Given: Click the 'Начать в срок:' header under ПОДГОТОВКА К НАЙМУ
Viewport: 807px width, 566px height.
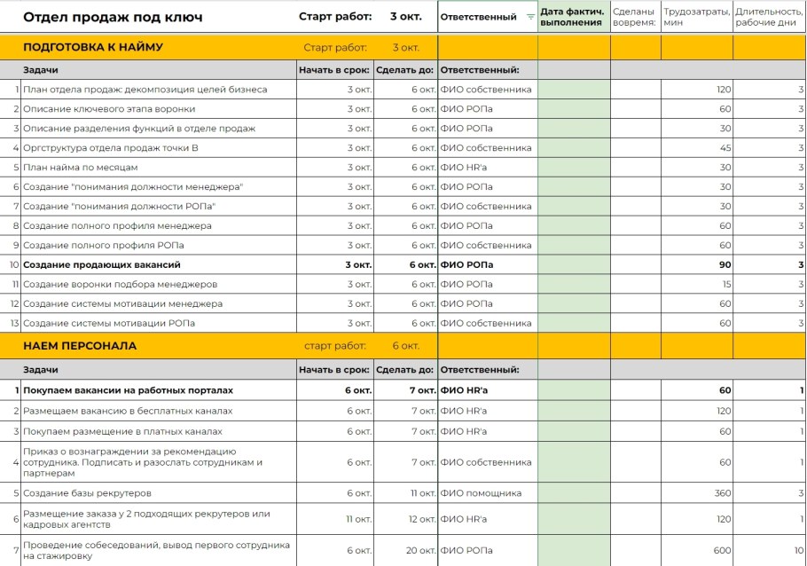Looking at the screenshot, I should tap(333, 70).
